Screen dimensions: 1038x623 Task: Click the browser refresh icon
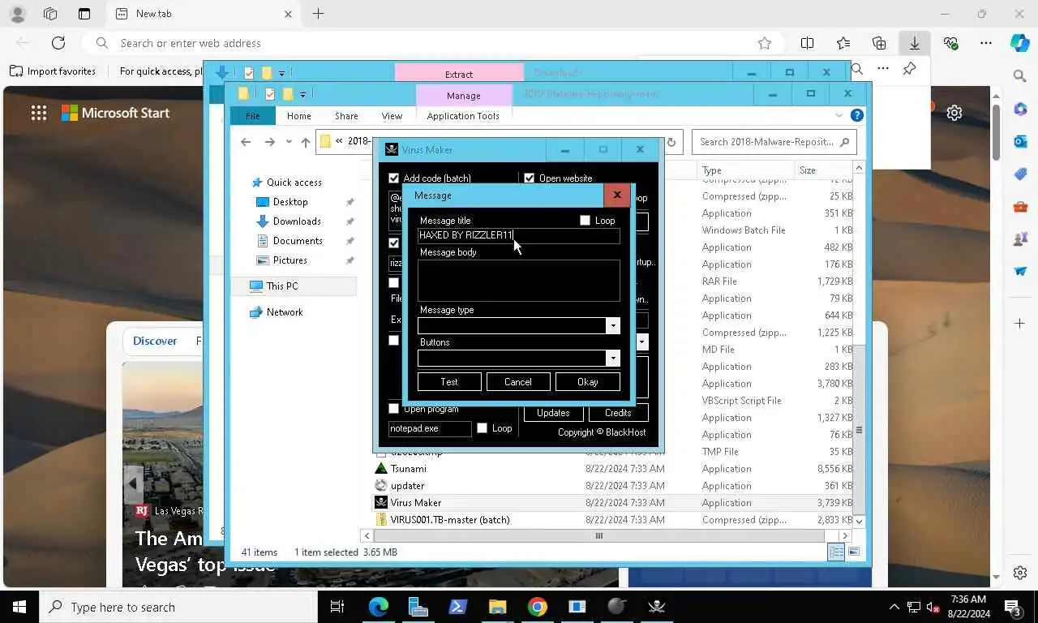tap(58, 43)
